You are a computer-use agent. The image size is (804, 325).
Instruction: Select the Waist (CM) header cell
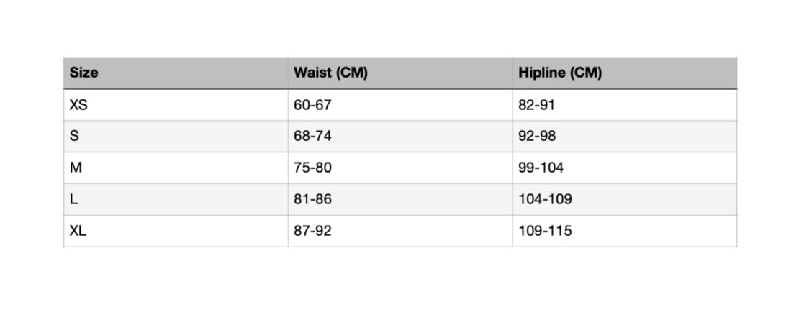330,73
